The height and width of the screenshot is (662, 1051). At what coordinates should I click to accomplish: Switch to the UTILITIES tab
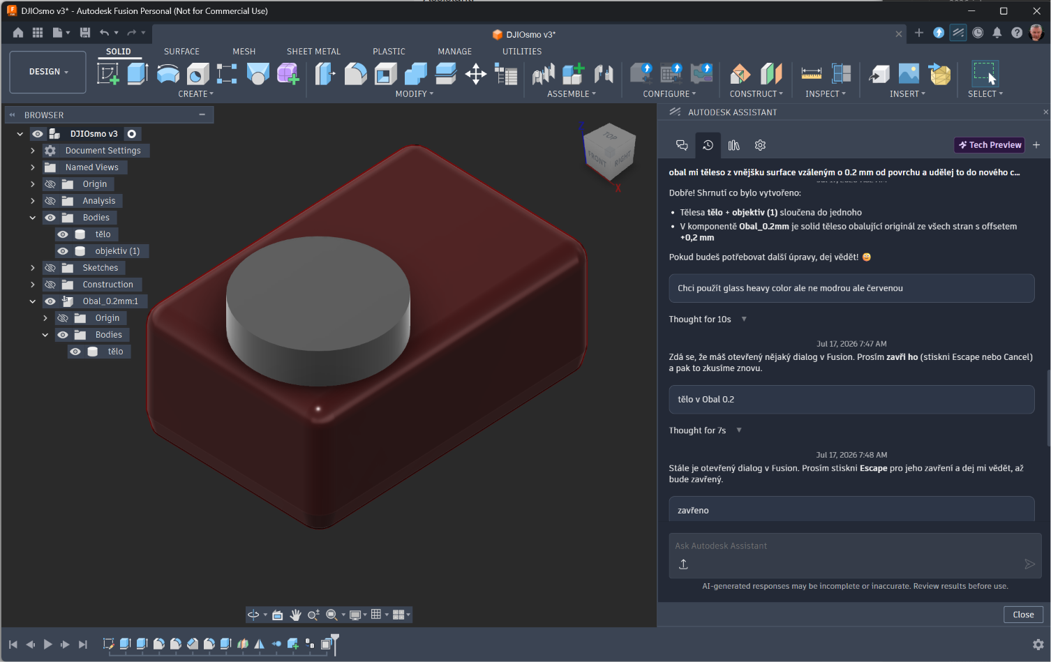522,52
